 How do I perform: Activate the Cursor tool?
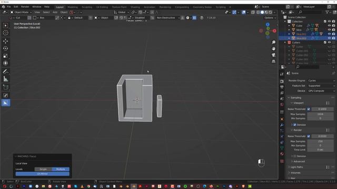[x=6, y=33]
